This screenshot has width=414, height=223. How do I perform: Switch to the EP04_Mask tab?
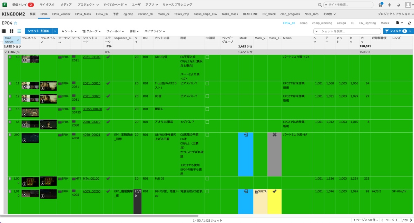coord(83,14)
